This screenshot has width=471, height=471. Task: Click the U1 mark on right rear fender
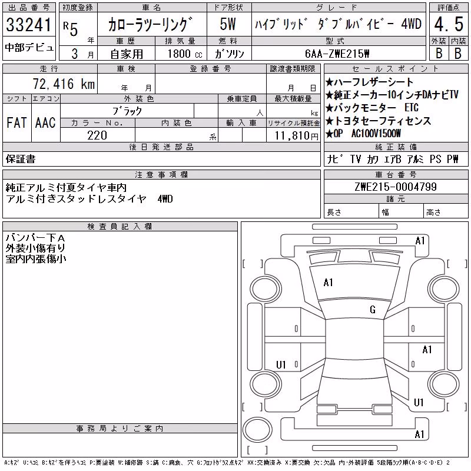(x=419, y=403)
